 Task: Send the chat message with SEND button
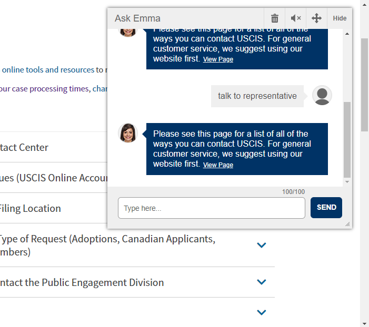pyautogui.click(x=326, y=208)
